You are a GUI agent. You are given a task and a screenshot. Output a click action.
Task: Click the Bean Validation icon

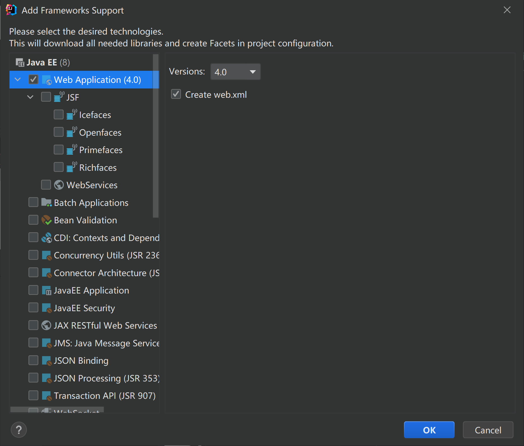click(x=46, y=220)
